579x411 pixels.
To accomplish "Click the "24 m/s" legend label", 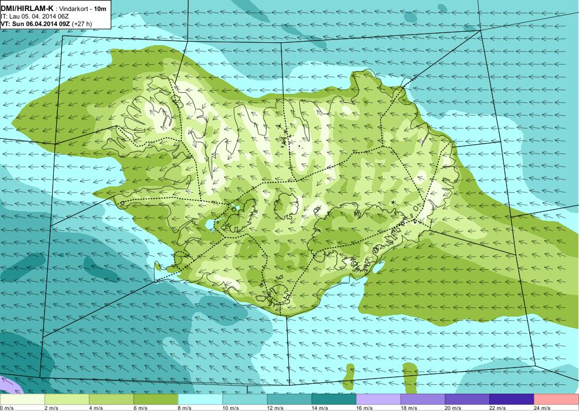I will click(x=543, y=408).
